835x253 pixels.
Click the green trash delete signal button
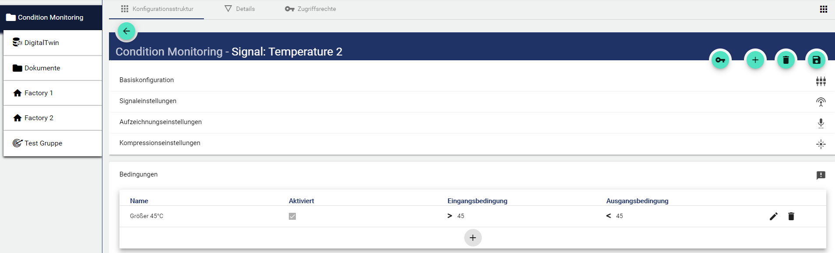(786, 60)
